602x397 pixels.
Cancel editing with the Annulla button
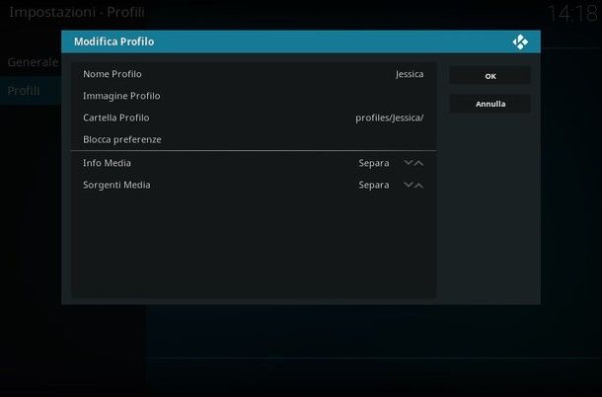pyautogui.click(x=489, y=104)
